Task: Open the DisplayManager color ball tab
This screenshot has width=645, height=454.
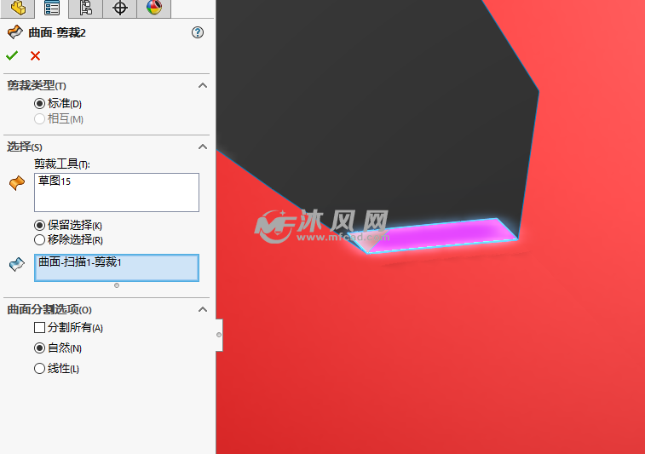Action: pyautogui.click(x=154, y=9)
